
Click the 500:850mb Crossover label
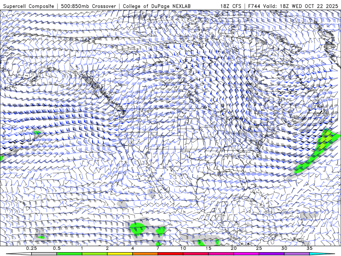89,6
